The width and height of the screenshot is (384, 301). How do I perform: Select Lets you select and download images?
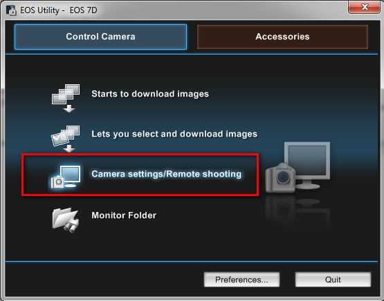[x=174, y=134]
